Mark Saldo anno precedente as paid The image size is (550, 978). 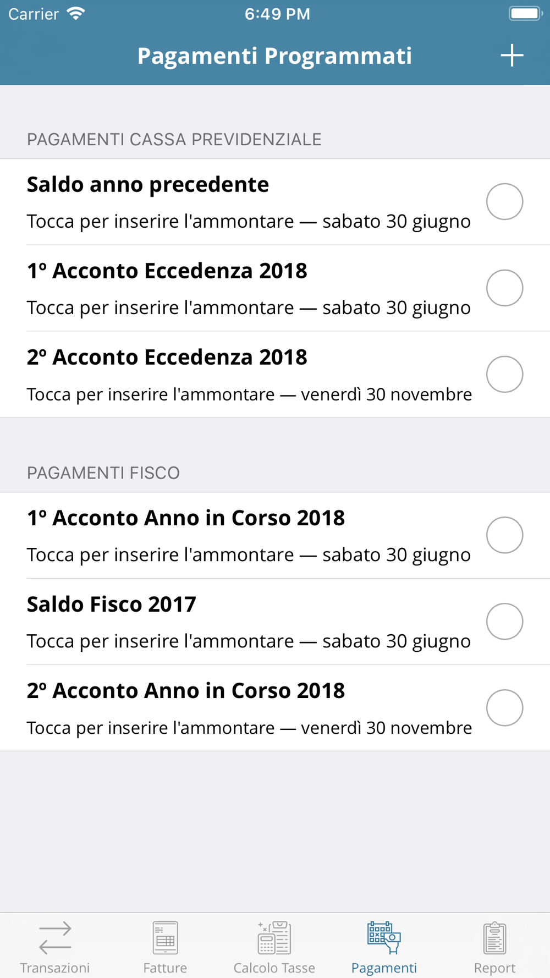coord(504,202)
